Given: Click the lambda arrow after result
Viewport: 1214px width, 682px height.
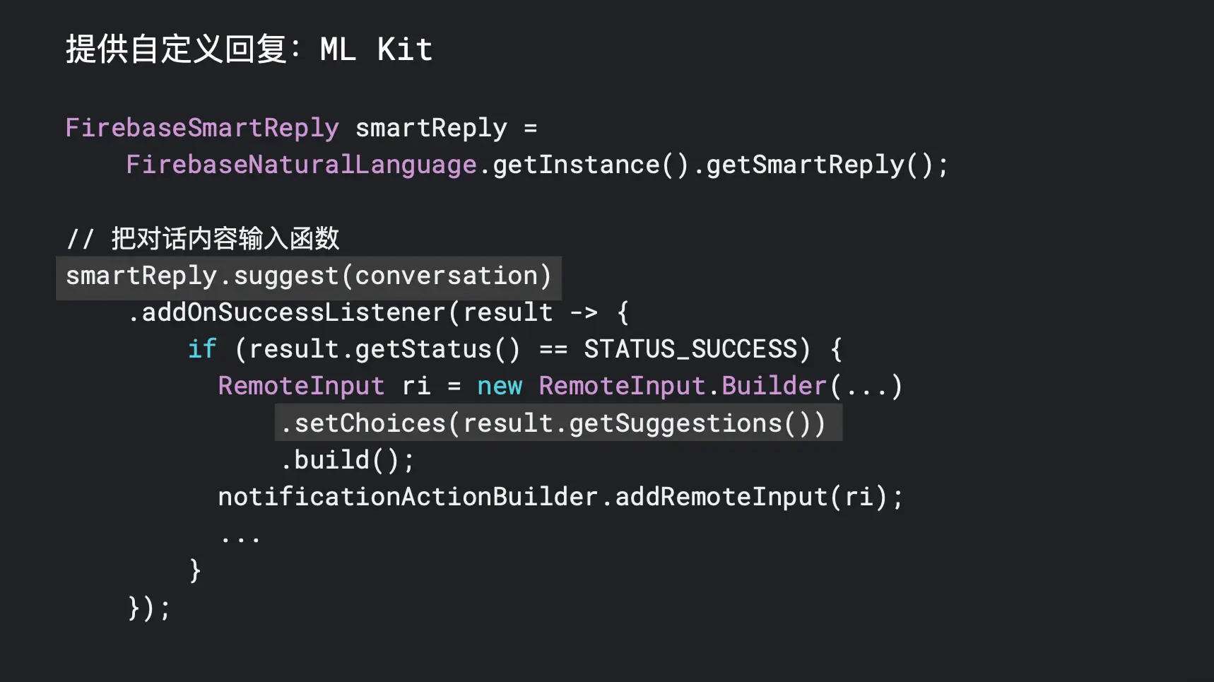Looking at the screenshot, I should pos(584,312).
